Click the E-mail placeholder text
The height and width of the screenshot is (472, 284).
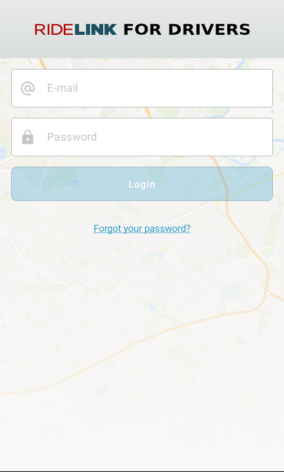(63, 88)
